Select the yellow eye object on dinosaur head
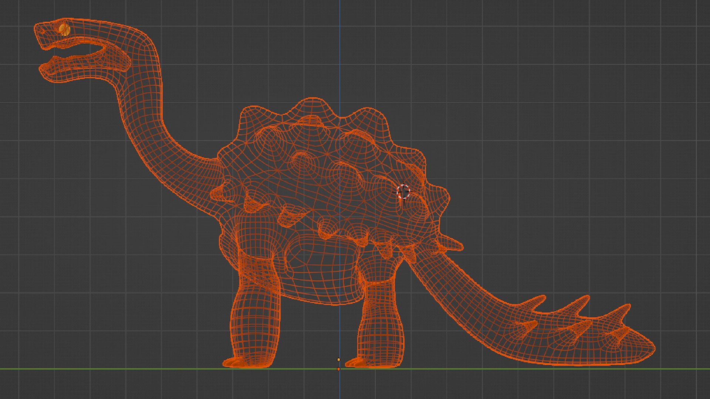The width and height of the screenshot is (710, 399). coord(65,30)
